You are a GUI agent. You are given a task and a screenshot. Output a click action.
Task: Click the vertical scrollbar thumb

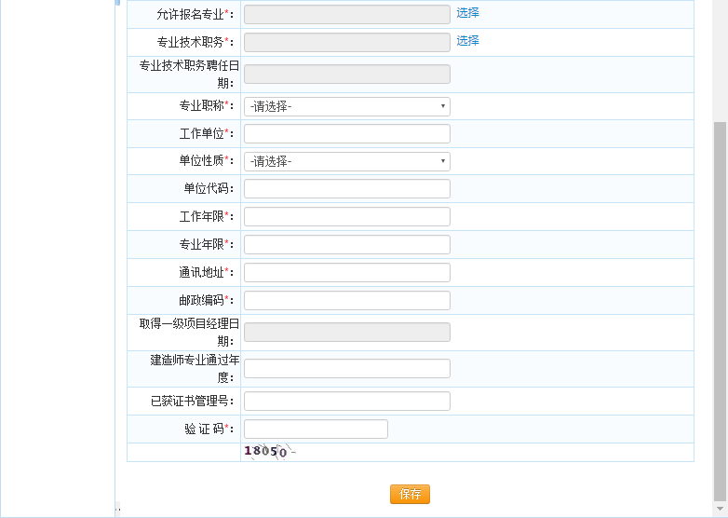(720, 307)
